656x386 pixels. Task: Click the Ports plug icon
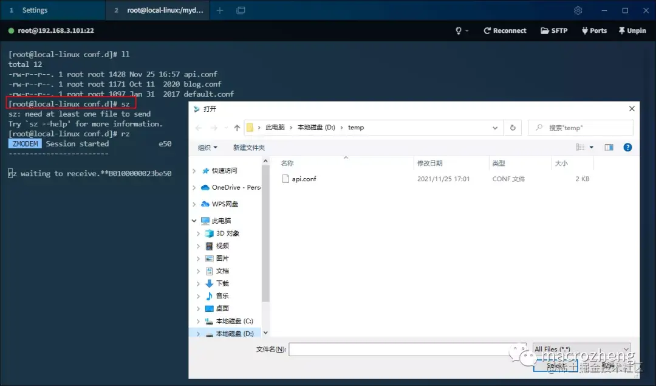pos(585,30)
